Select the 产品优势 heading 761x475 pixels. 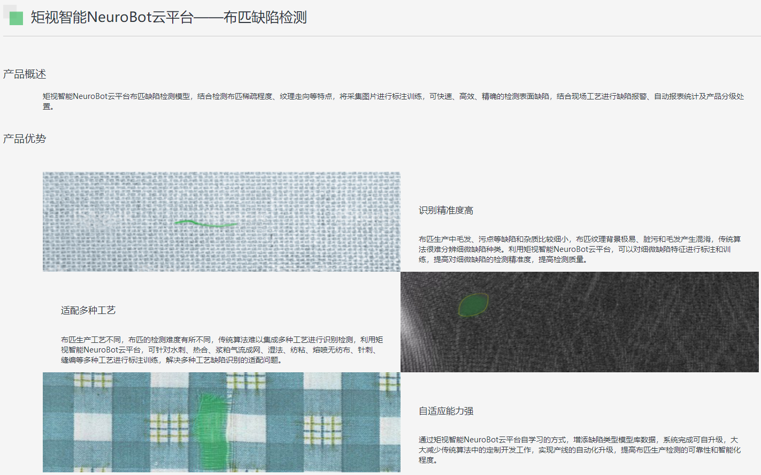pyautogui.click(x=25, y=139)
